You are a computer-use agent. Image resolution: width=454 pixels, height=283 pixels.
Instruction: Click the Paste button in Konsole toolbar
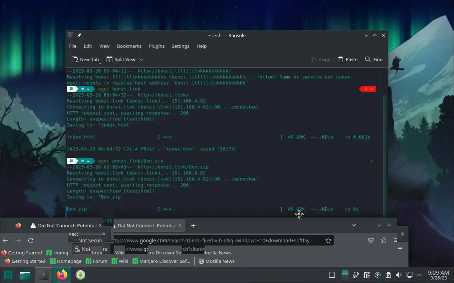348,59
